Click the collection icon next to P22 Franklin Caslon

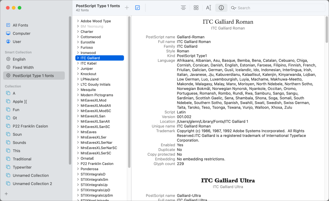(8, 126)
